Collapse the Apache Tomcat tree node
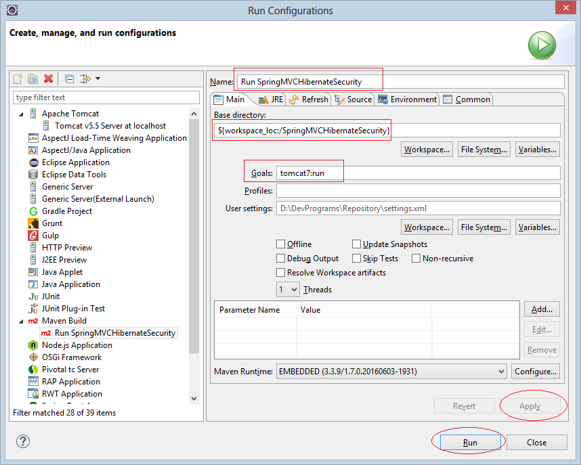This screenshot has width=581, height=465. pos(21,114)
